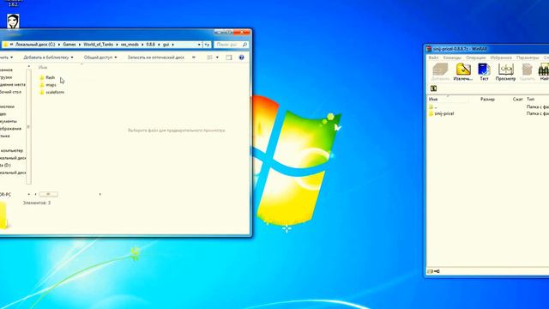Click the Add (Добавить) icon in WinRAR toolbar
The width and height of the screenshot is (549, 309).
click(440, 70)
